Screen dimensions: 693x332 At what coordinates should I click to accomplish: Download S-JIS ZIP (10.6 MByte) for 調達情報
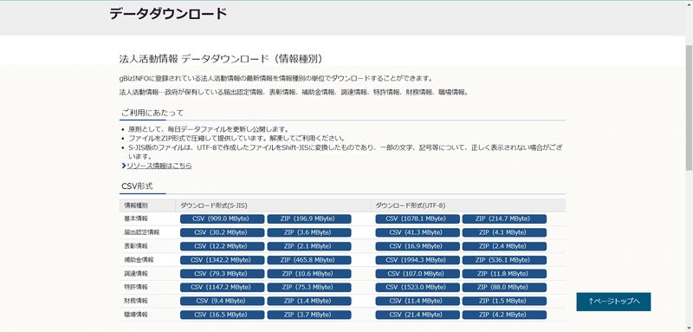pyautogui.click(x=309, y=274)
